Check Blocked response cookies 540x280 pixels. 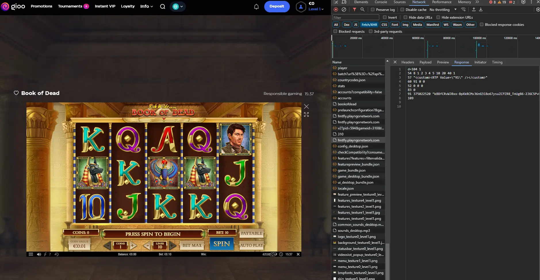pos(482,24)
